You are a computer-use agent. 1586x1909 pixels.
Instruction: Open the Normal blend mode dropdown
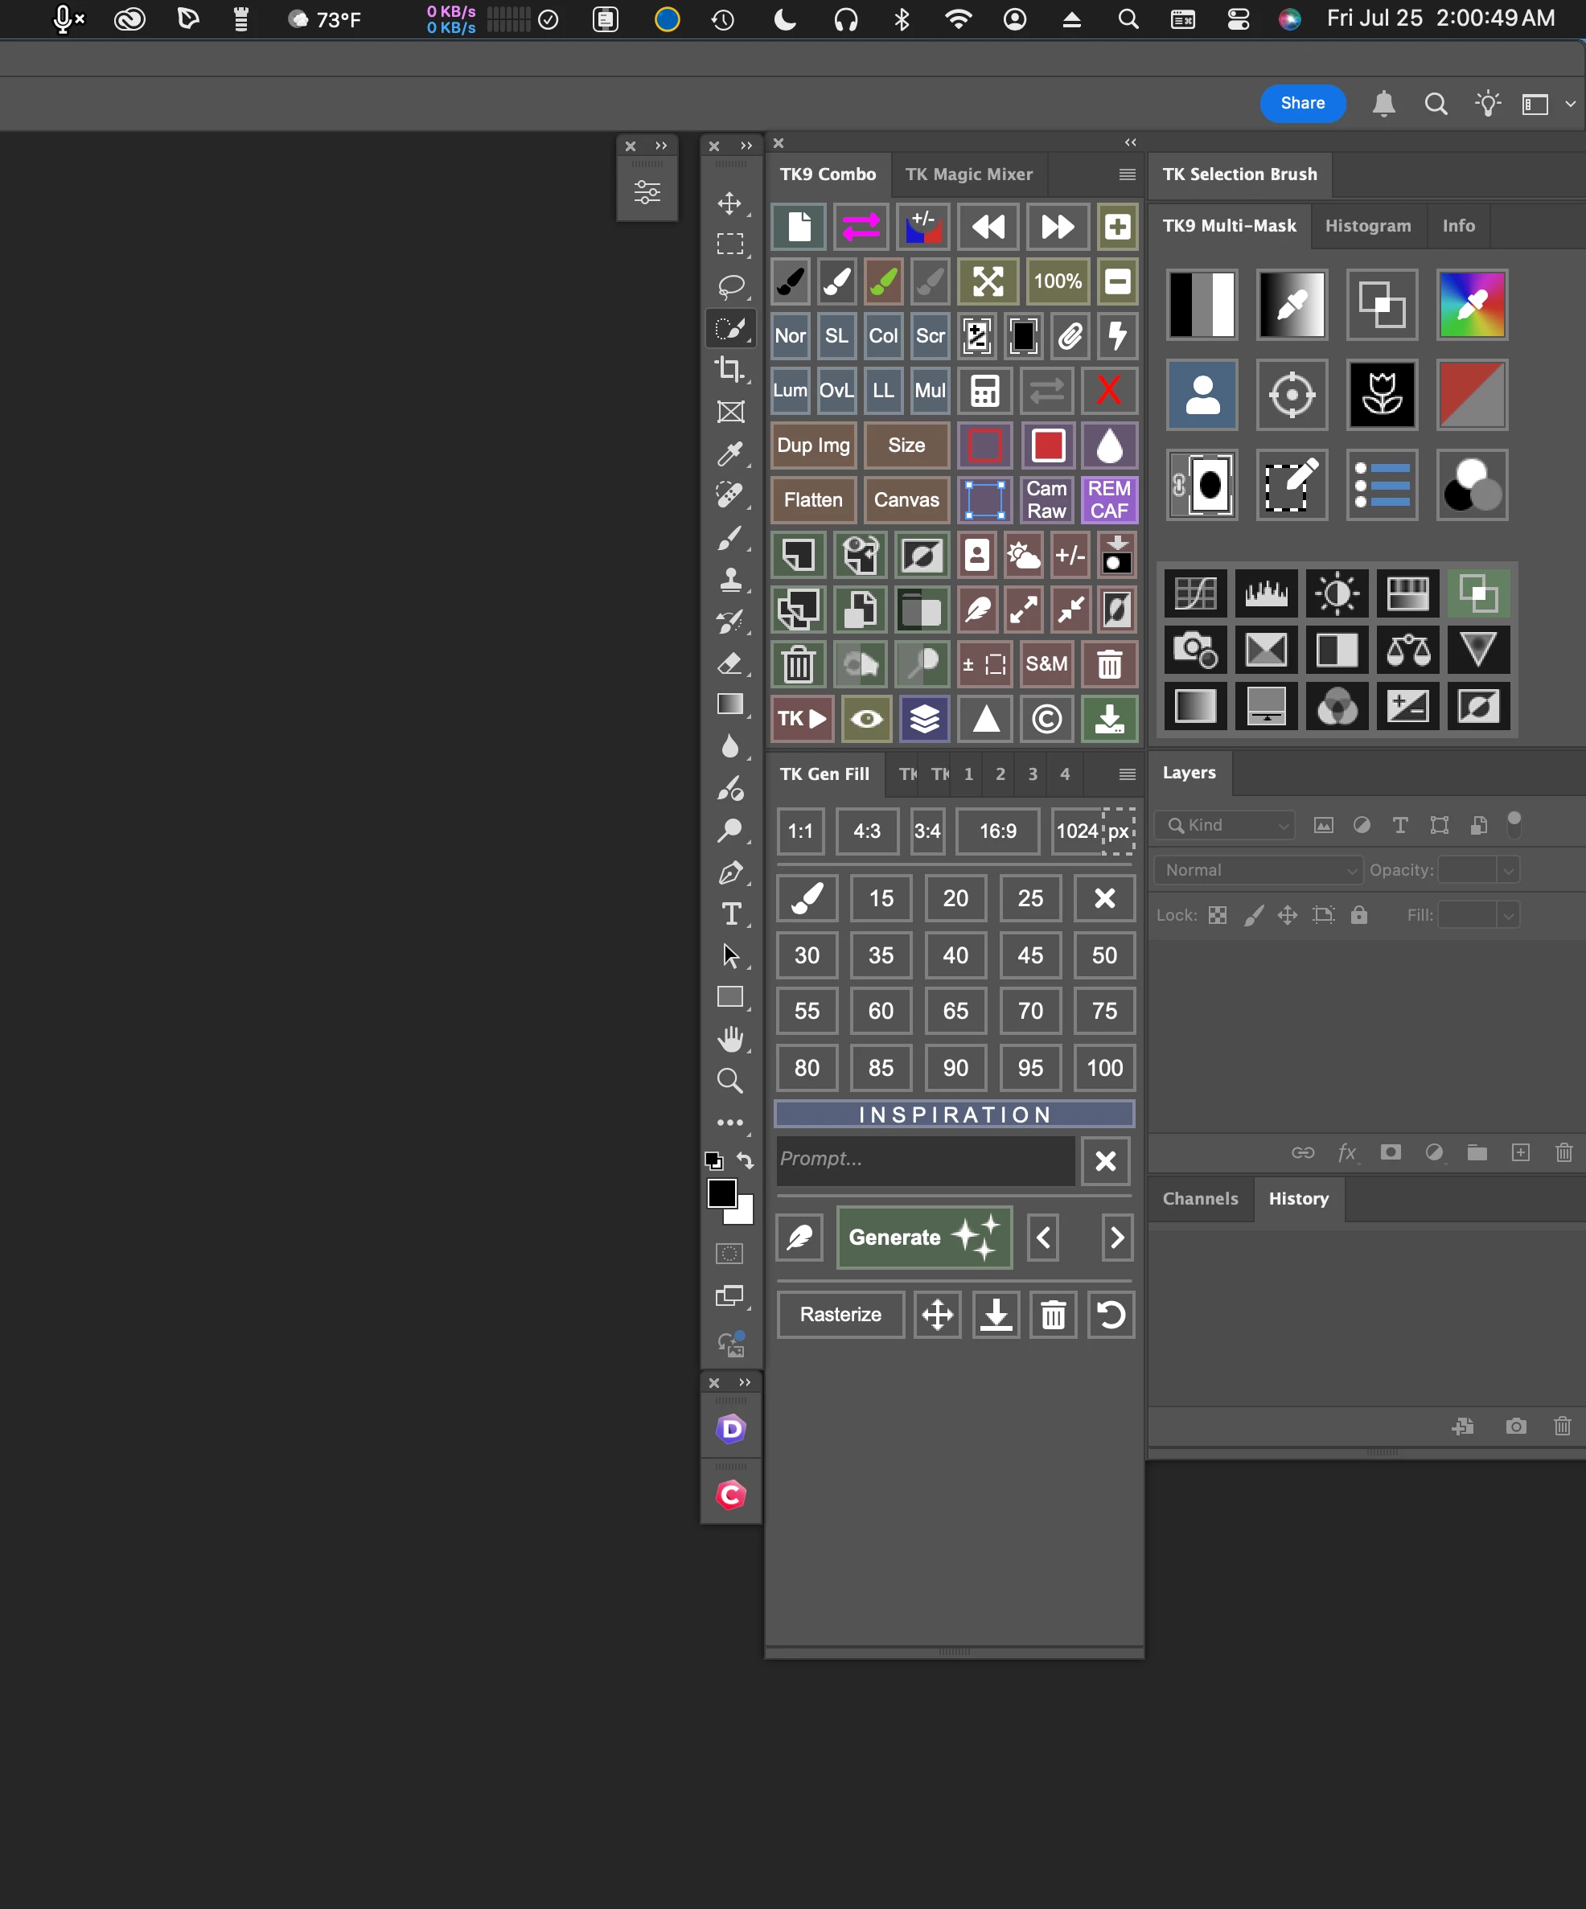tap(1258, 870)
